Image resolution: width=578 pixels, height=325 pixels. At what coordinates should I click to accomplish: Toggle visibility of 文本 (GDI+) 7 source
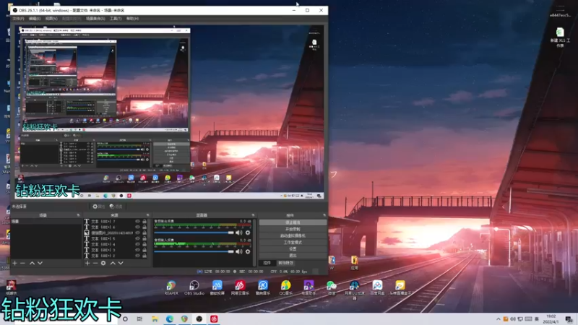pyautogui.click(x=137, y=222)
